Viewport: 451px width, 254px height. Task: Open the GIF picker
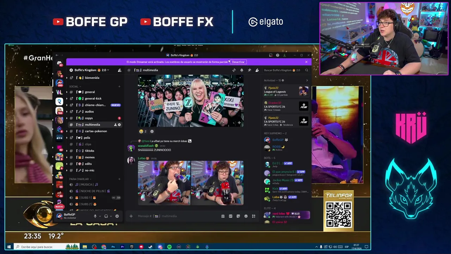[x=230, y=216]
